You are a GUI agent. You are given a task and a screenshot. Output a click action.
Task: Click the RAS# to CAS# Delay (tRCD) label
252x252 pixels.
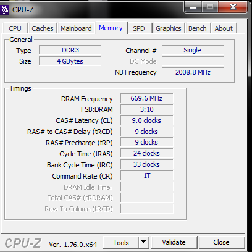70,132
